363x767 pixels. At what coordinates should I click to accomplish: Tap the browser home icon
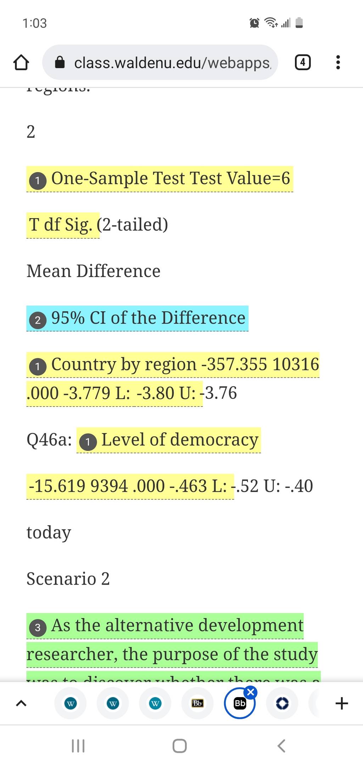[21, 62]
